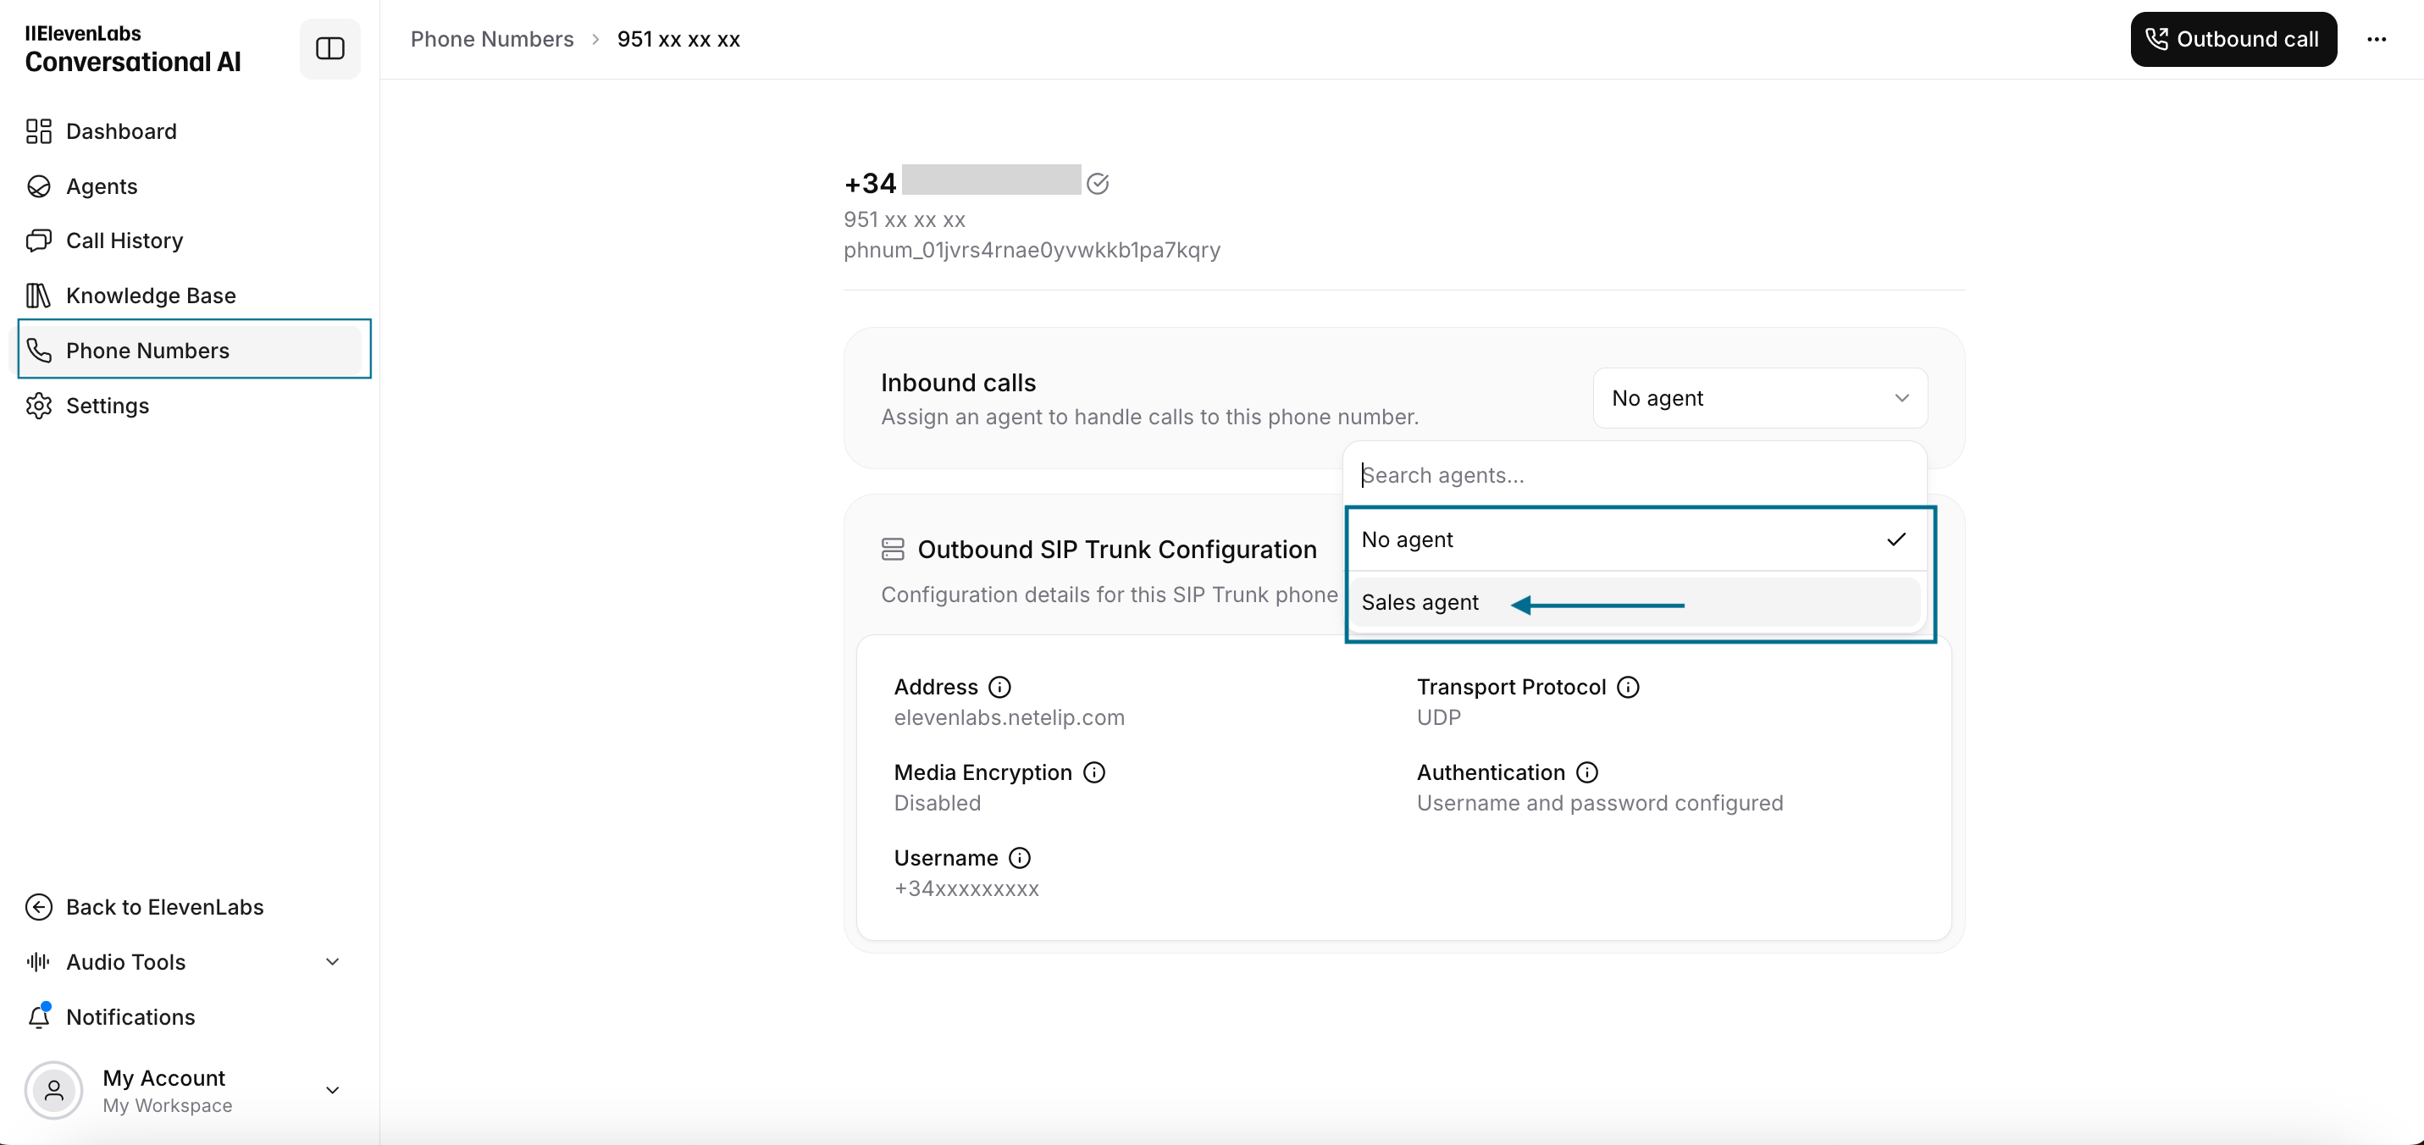Open the three-dot more options menu
Image resolution: width=2424 pixels, height=1145 pixels.
pyautogui.click(x=2377, y=39)
